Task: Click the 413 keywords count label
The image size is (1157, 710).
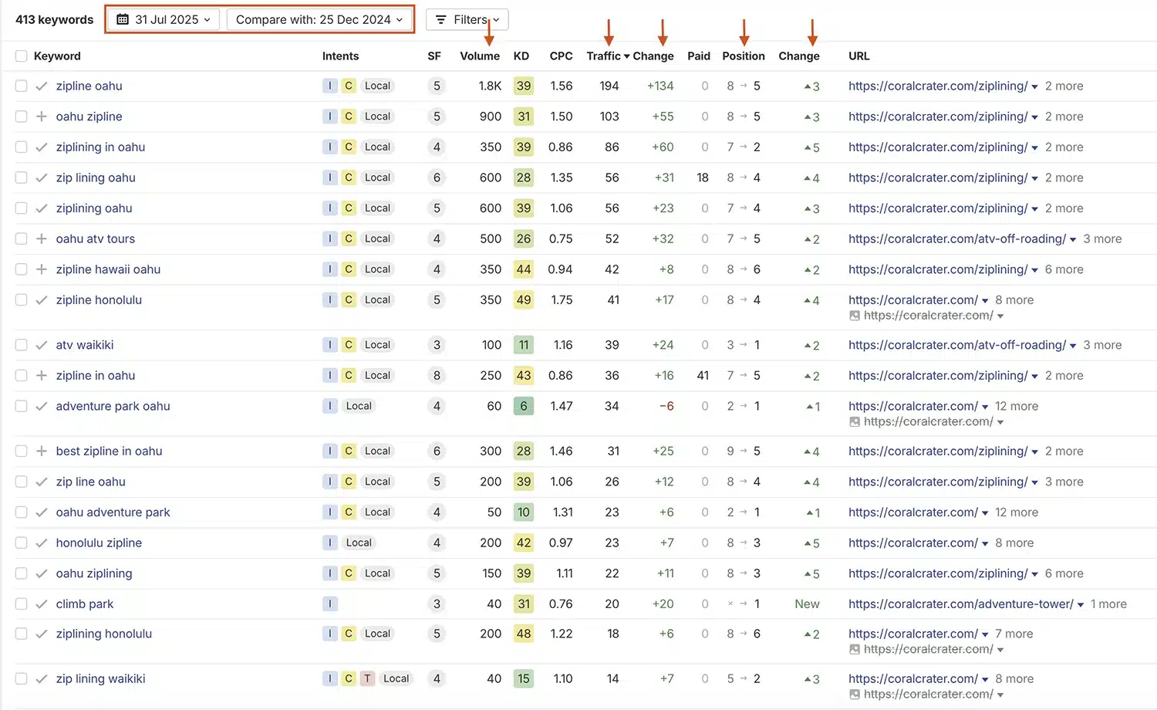Action: (x=55, y=19)
